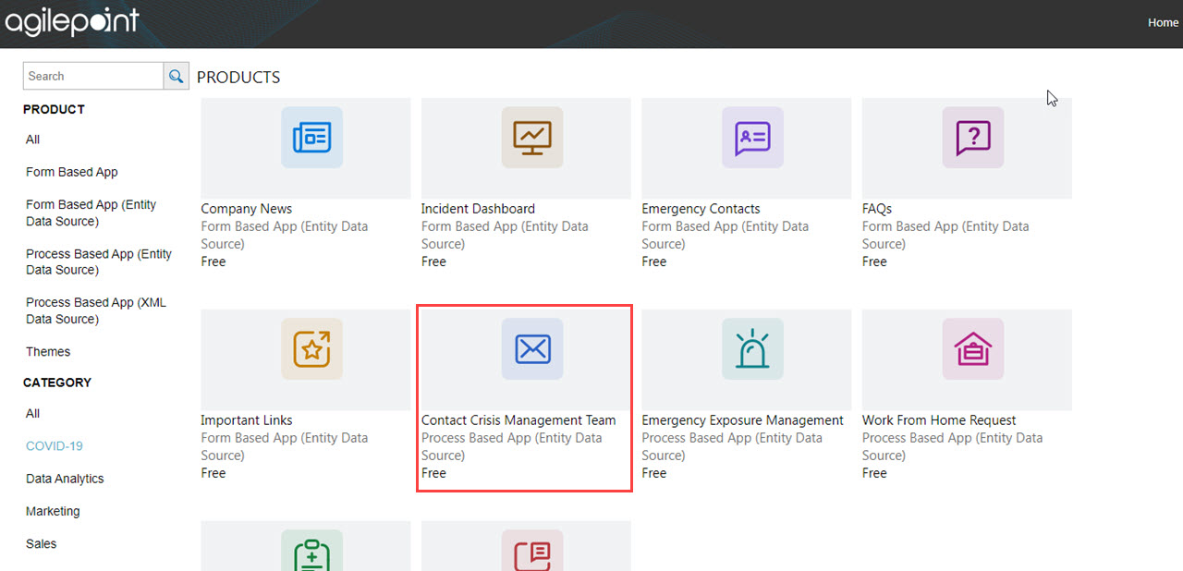Open the red book app icon
Screen dimensions: 1183x571
(532, 551)
